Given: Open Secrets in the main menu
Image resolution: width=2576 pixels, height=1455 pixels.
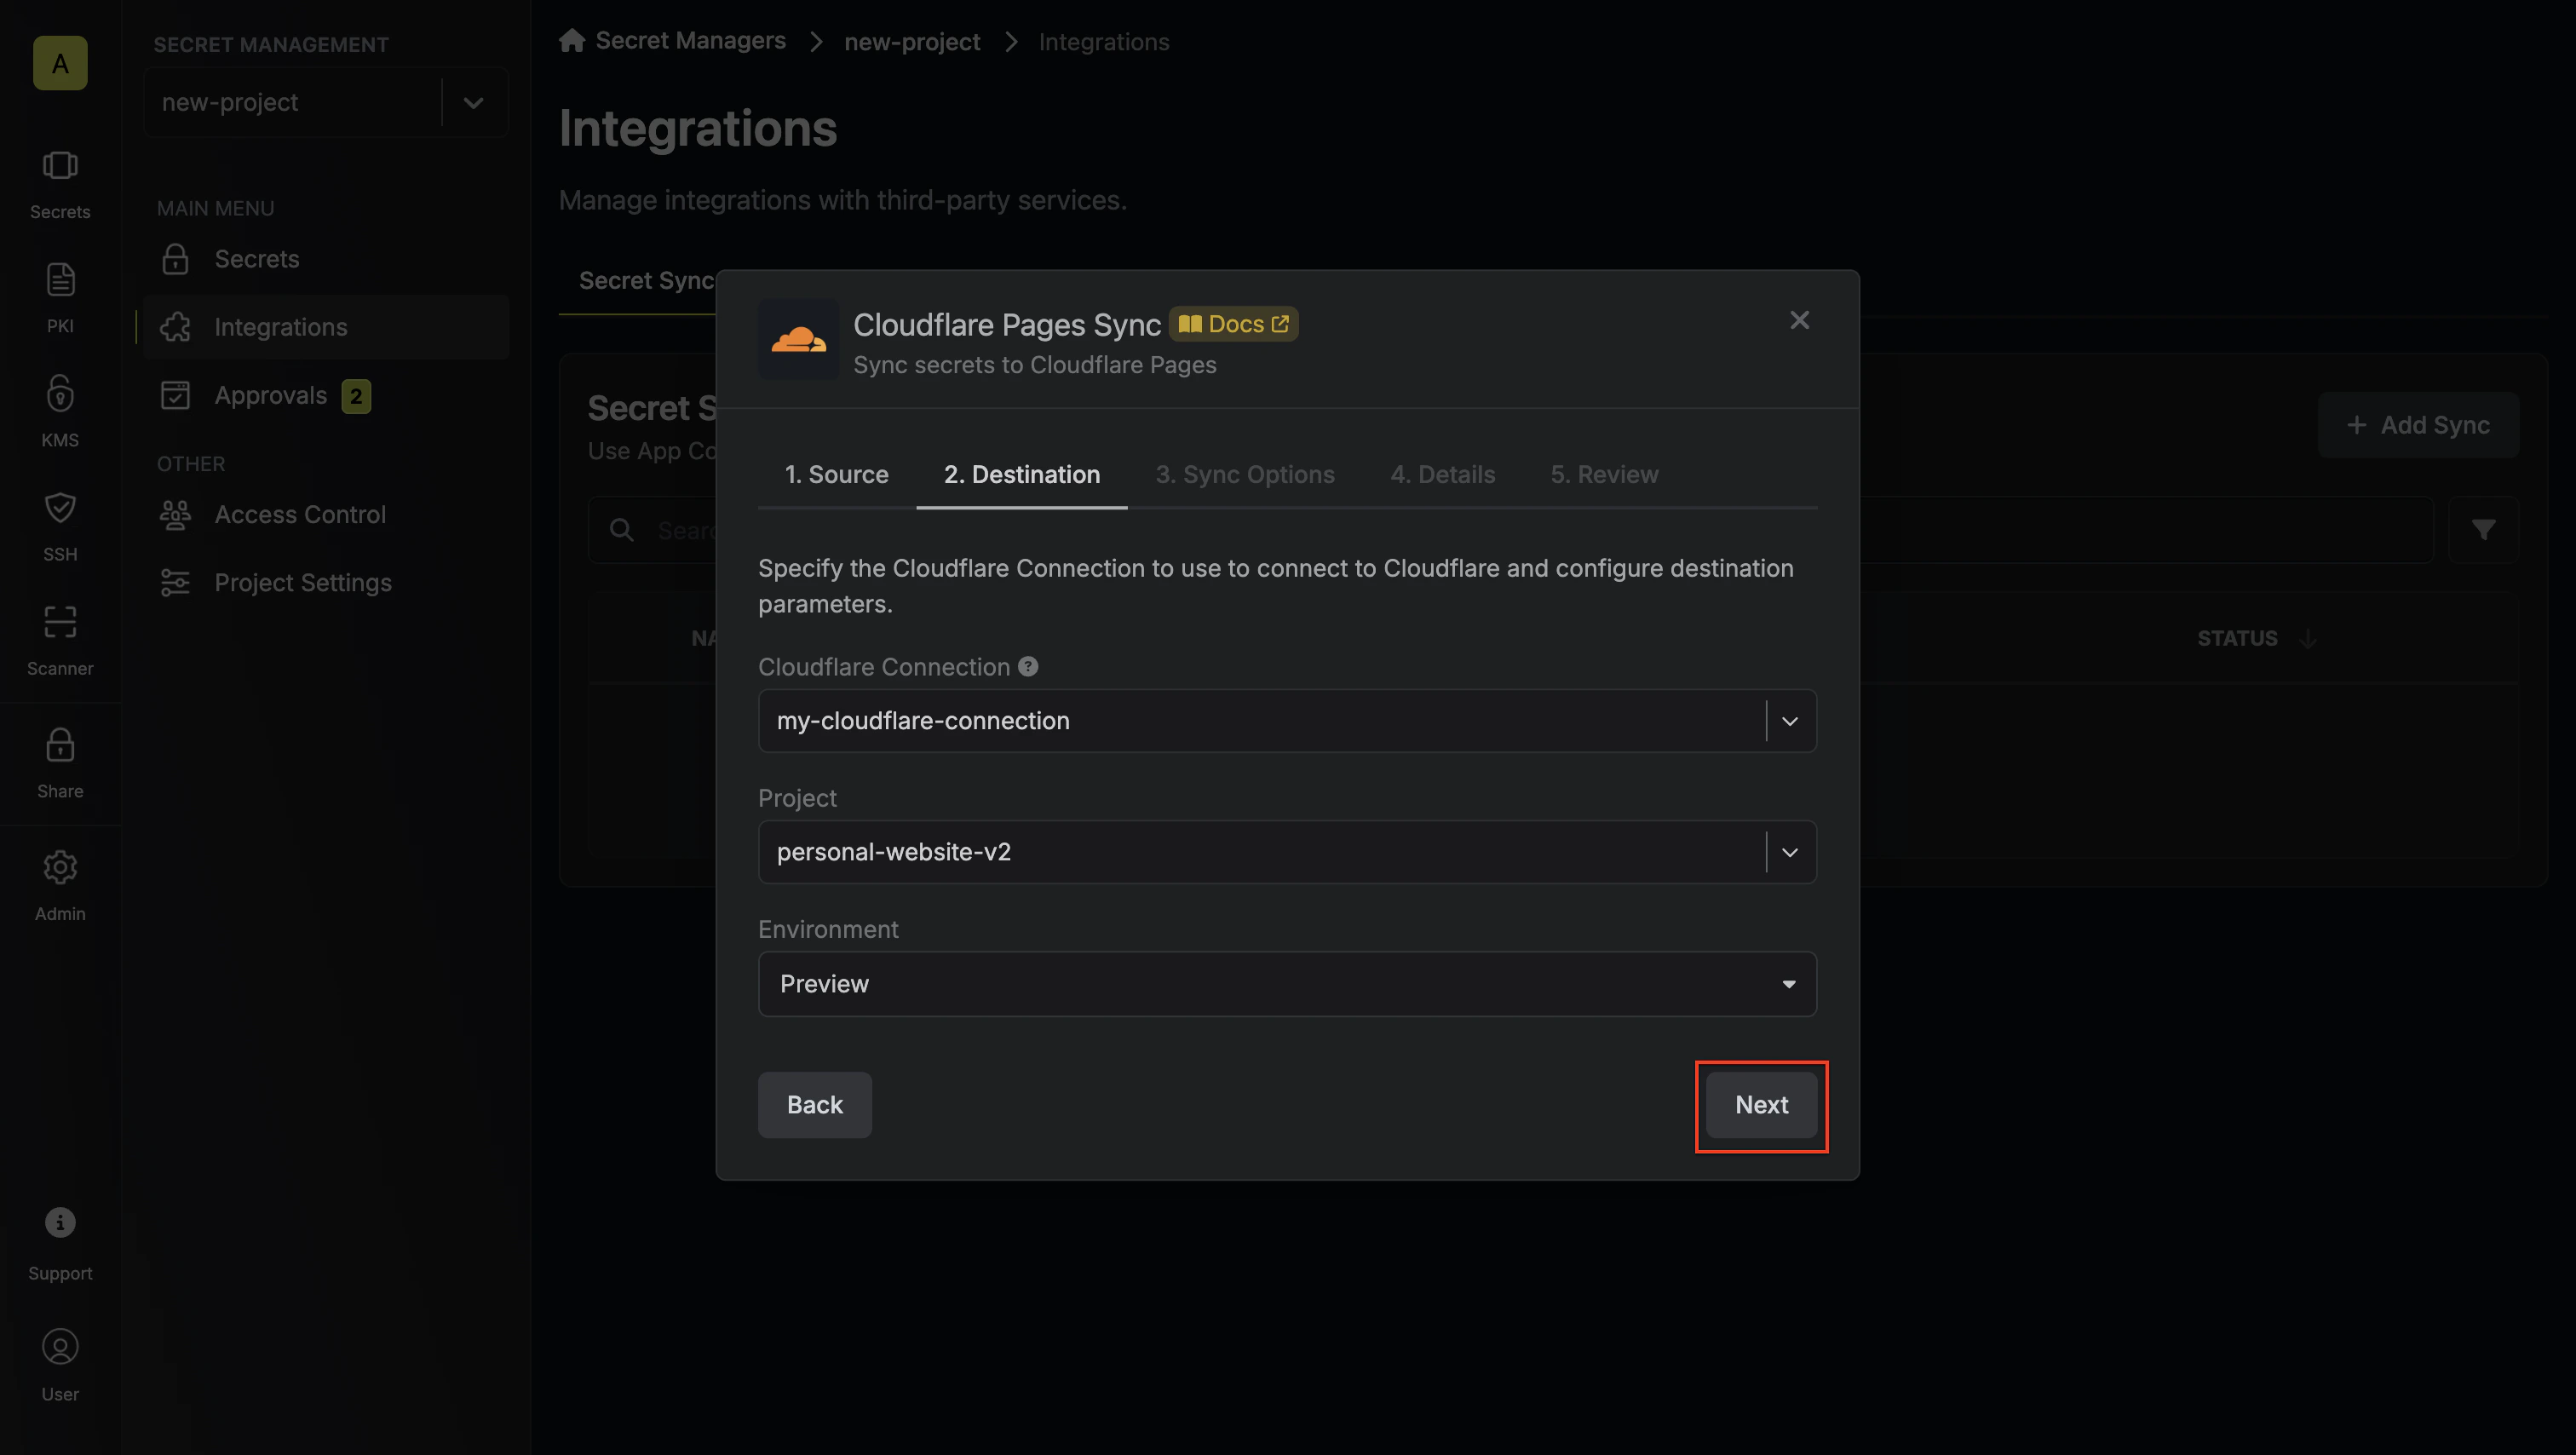Looking at the screenshot, I should [326, 259].
